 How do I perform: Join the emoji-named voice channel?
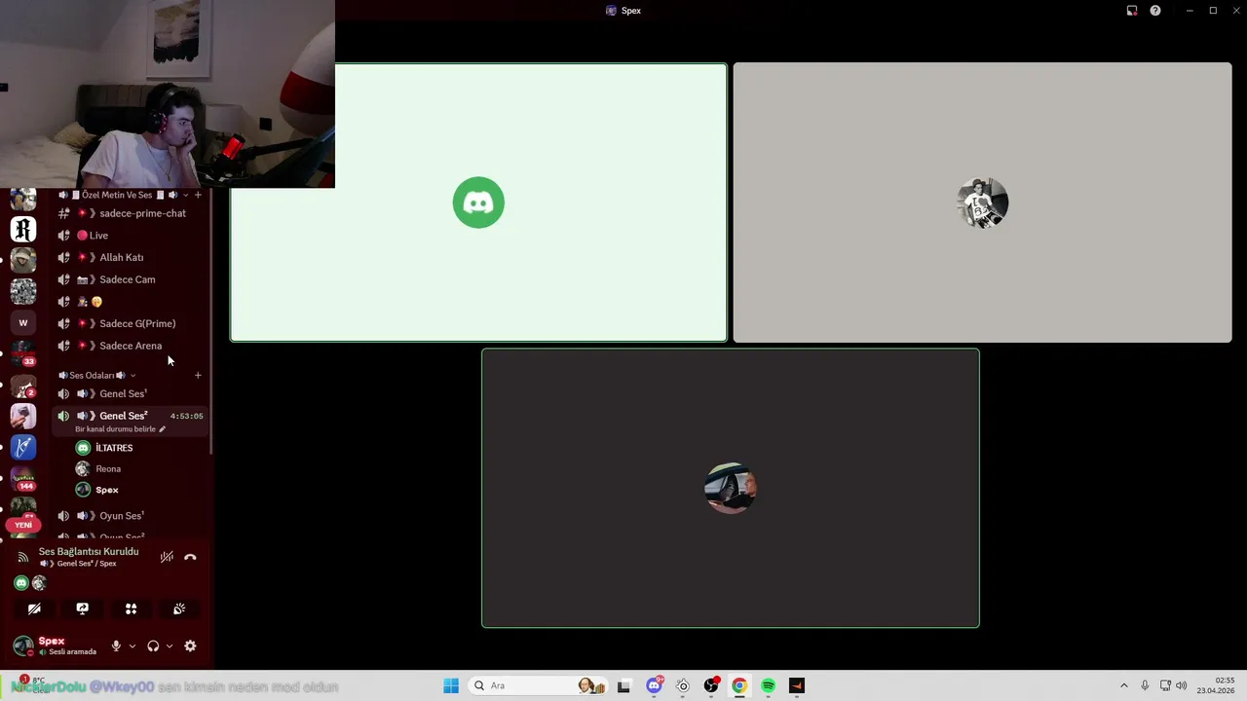(131, 302)
